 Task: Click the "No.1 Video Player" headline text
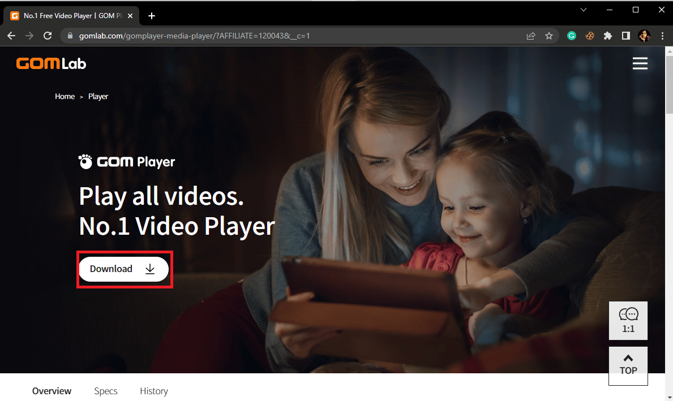177,226
